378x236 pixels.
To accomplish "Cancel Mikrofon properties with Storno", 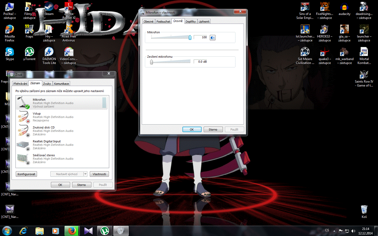I will tap(213, 130).
